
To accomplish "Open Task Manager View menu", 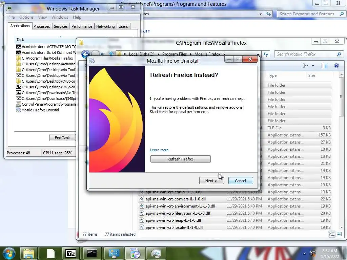I will tap(42, 17).
